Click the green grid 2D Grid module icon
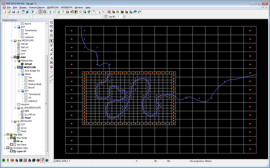The height and width of the screenshot is (168, 270). [21, 160]
